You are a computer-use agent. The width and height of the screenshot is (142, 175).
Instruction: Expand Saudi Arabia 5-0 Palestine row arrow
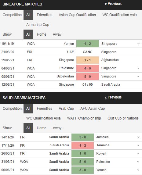pyautogui.click(x=138, y=162)
